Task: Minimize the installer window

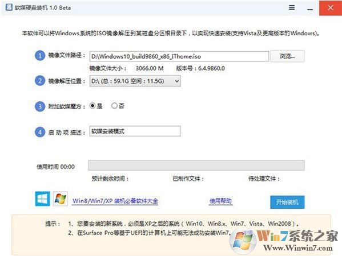Action: click(x=310, y=10)
